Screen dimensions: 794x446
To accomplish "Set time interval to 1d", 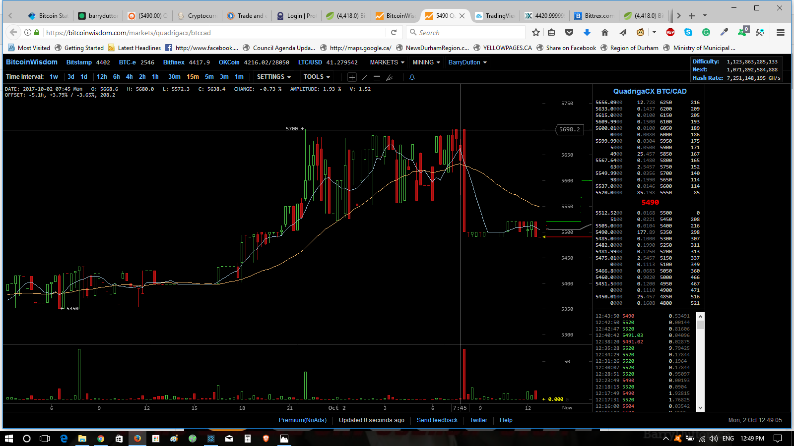I will click(x=84, y=77).
